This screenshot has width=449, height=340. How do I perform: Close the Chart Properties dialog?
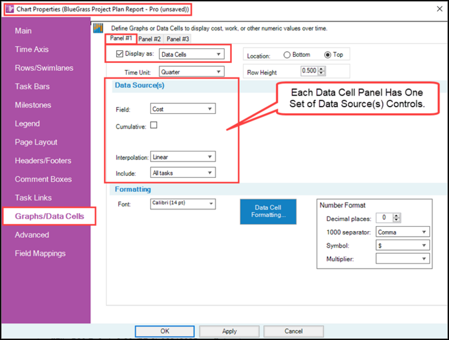click(x=439, y=9)
